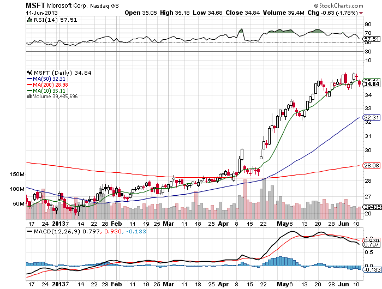Screen dimensions: 382x289
Task: Click the 28.98 MA(200) tag on right axis
Action: click(371, 166)
